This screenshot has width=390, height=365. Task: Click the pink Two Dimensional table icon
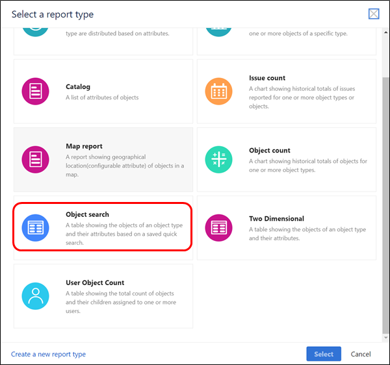[x=218, y=227]
